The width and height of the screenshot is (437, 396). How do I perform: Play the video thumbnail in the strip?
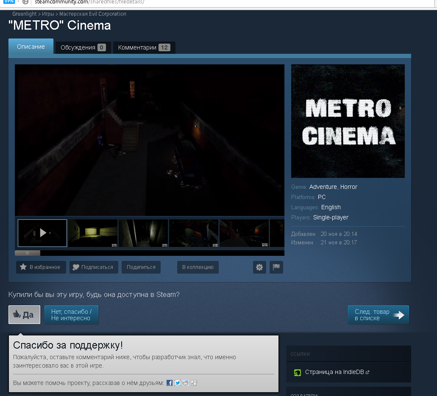(42, 233)
